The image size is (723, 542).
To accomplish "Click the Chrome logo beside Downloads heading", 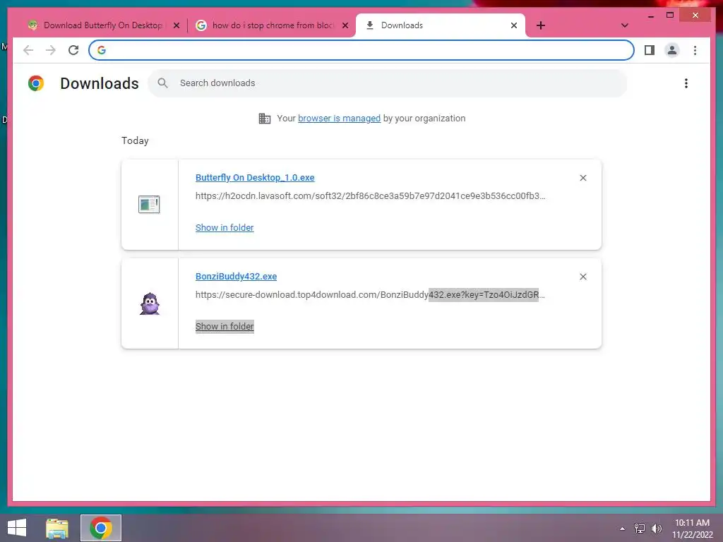I will (36, 83).
